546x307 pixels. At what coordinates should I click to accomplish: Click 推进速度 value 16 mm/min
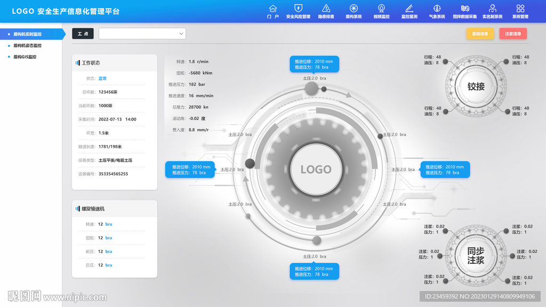[201, 96]
